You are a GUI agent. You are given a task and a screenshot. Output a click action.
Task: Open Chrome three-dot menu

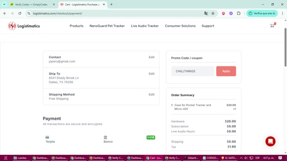283,13
